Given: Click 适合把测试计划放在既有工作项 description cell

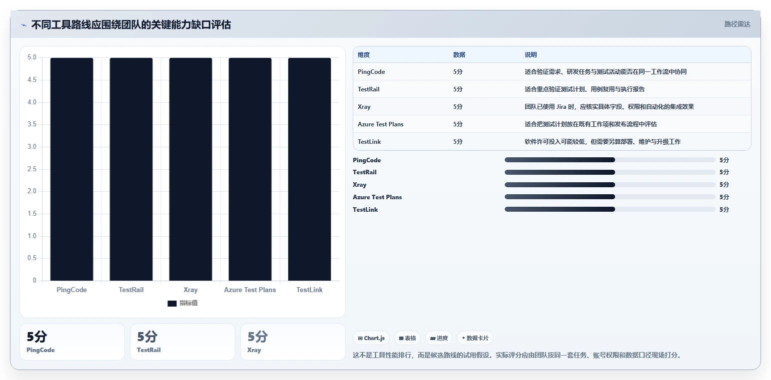Looking at the screenshot, I should [591, 124].
